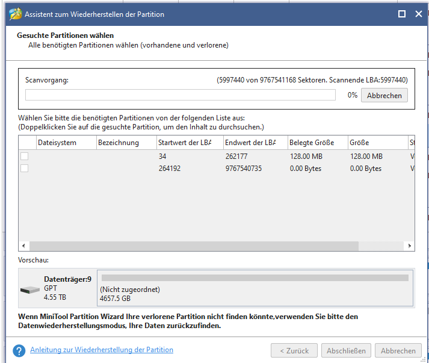Click the 0% progress percentage label
429x363 pixels.
[353, 95]
